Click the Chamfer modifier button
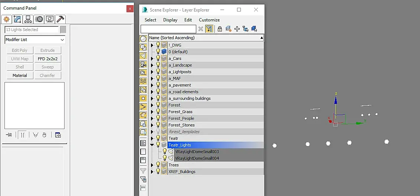This screenshot has width=420, height=196. coord(47,75)
